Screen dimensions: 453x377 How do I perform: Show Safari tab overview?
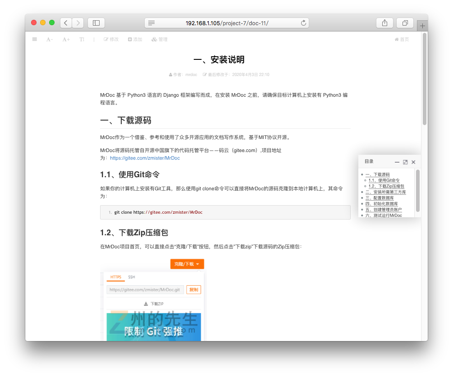405,23
